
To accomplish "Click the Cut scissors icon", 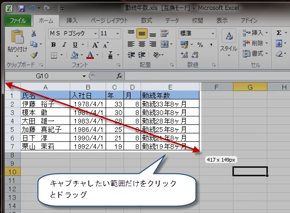I will (34, 33).
